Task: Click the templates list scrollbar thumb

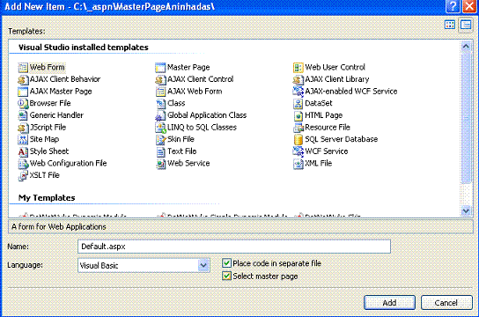Action: [x=466, y=118]
